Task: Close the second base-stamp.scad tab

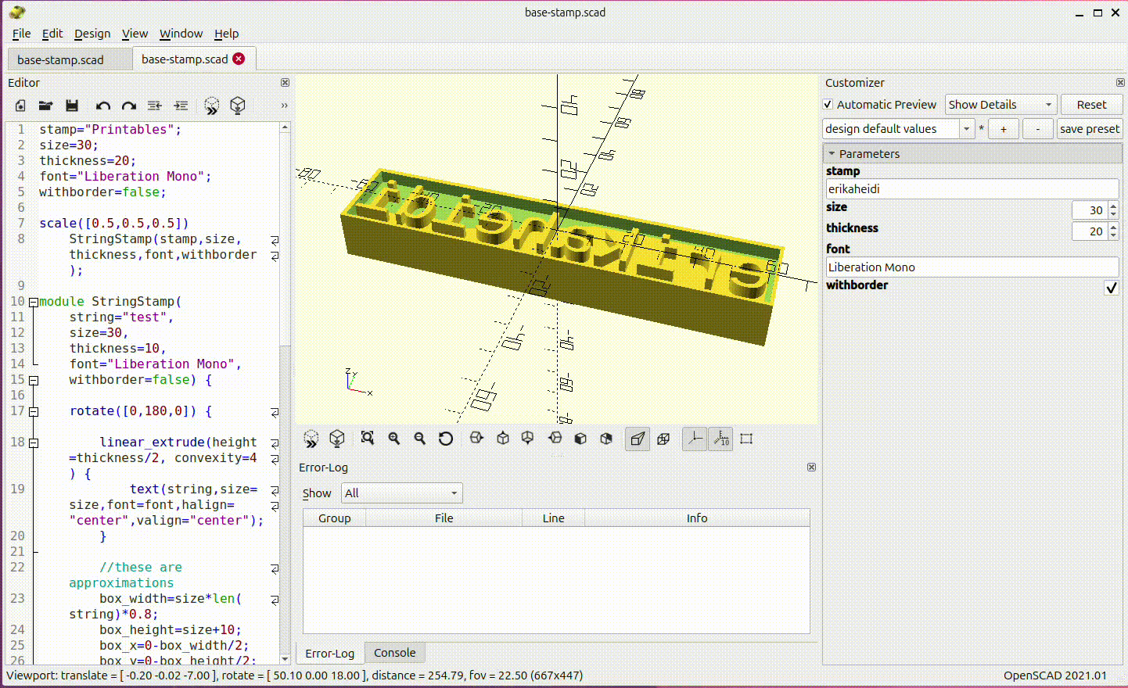Action: pos(239,59)
